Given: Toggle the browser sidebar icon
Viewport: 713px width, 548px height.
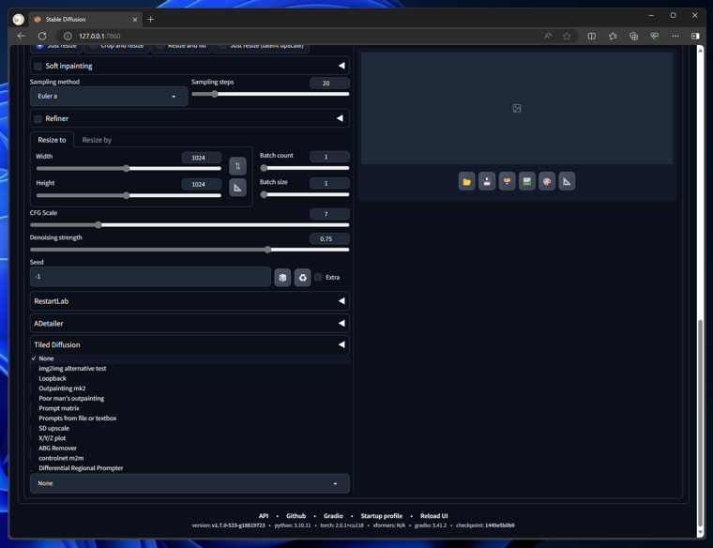Looking at the screenshot, I should click(x=695, y=36).
